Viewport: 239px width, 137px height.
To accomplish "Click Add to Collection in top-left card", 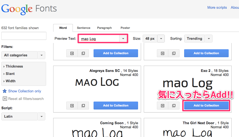I will click(x=116, y=53).
